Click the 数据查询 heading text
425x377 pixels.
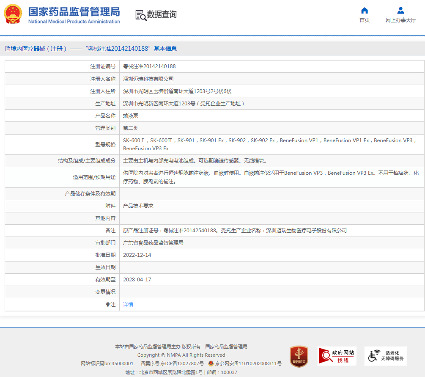tap(162, 14)
